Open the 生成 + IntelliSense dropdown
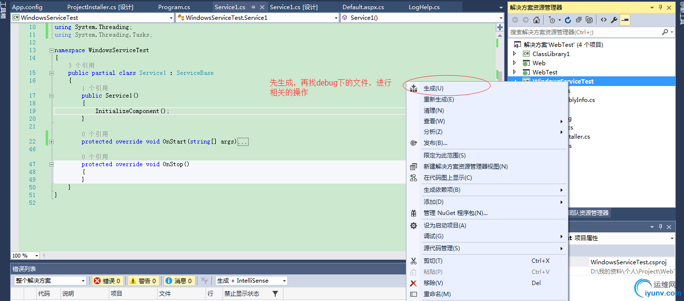 click(284, 281)
